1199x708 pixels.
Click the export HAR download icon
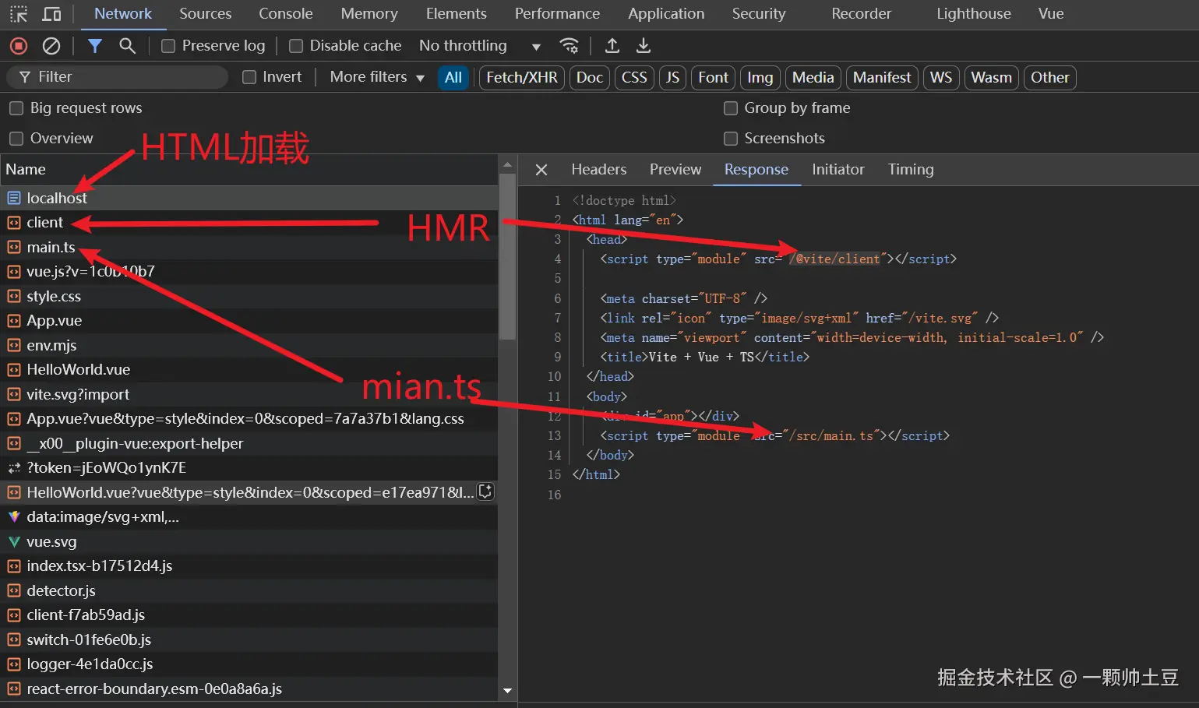[x=644, y=46]
